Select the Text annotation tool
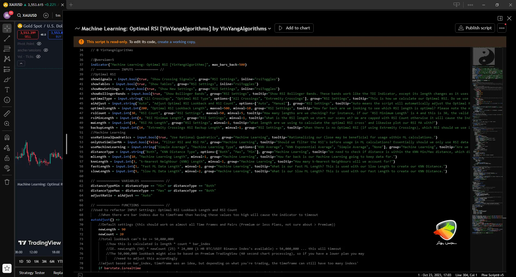The height and width of the screenshot is (277, 516). (7, 90)
